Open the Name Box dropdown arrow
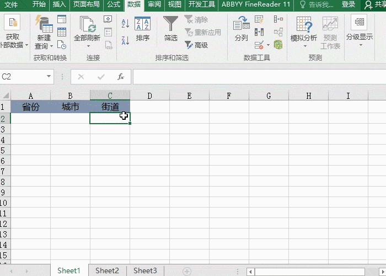The image size is (386, 276). pyautogui.click(x=49, y=77)
